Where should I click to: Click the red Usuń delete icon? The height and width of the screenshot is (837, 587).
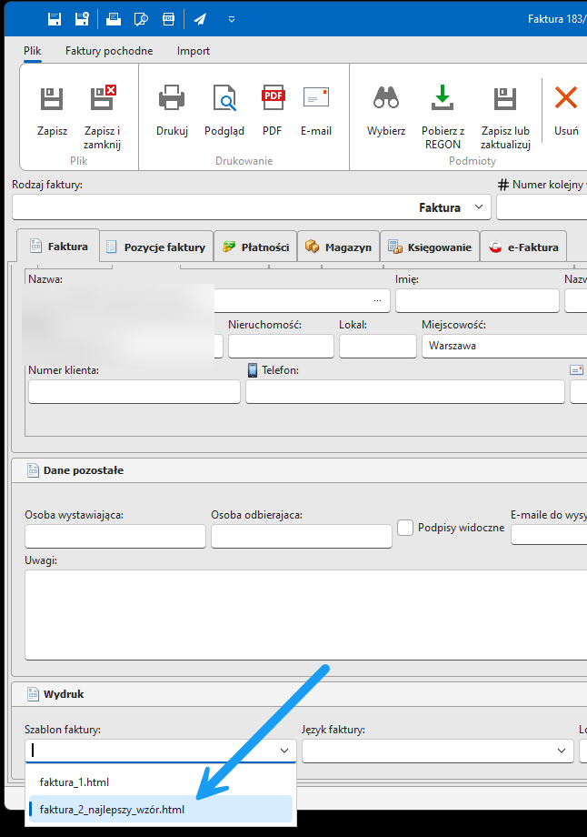[x=566, y=98]
